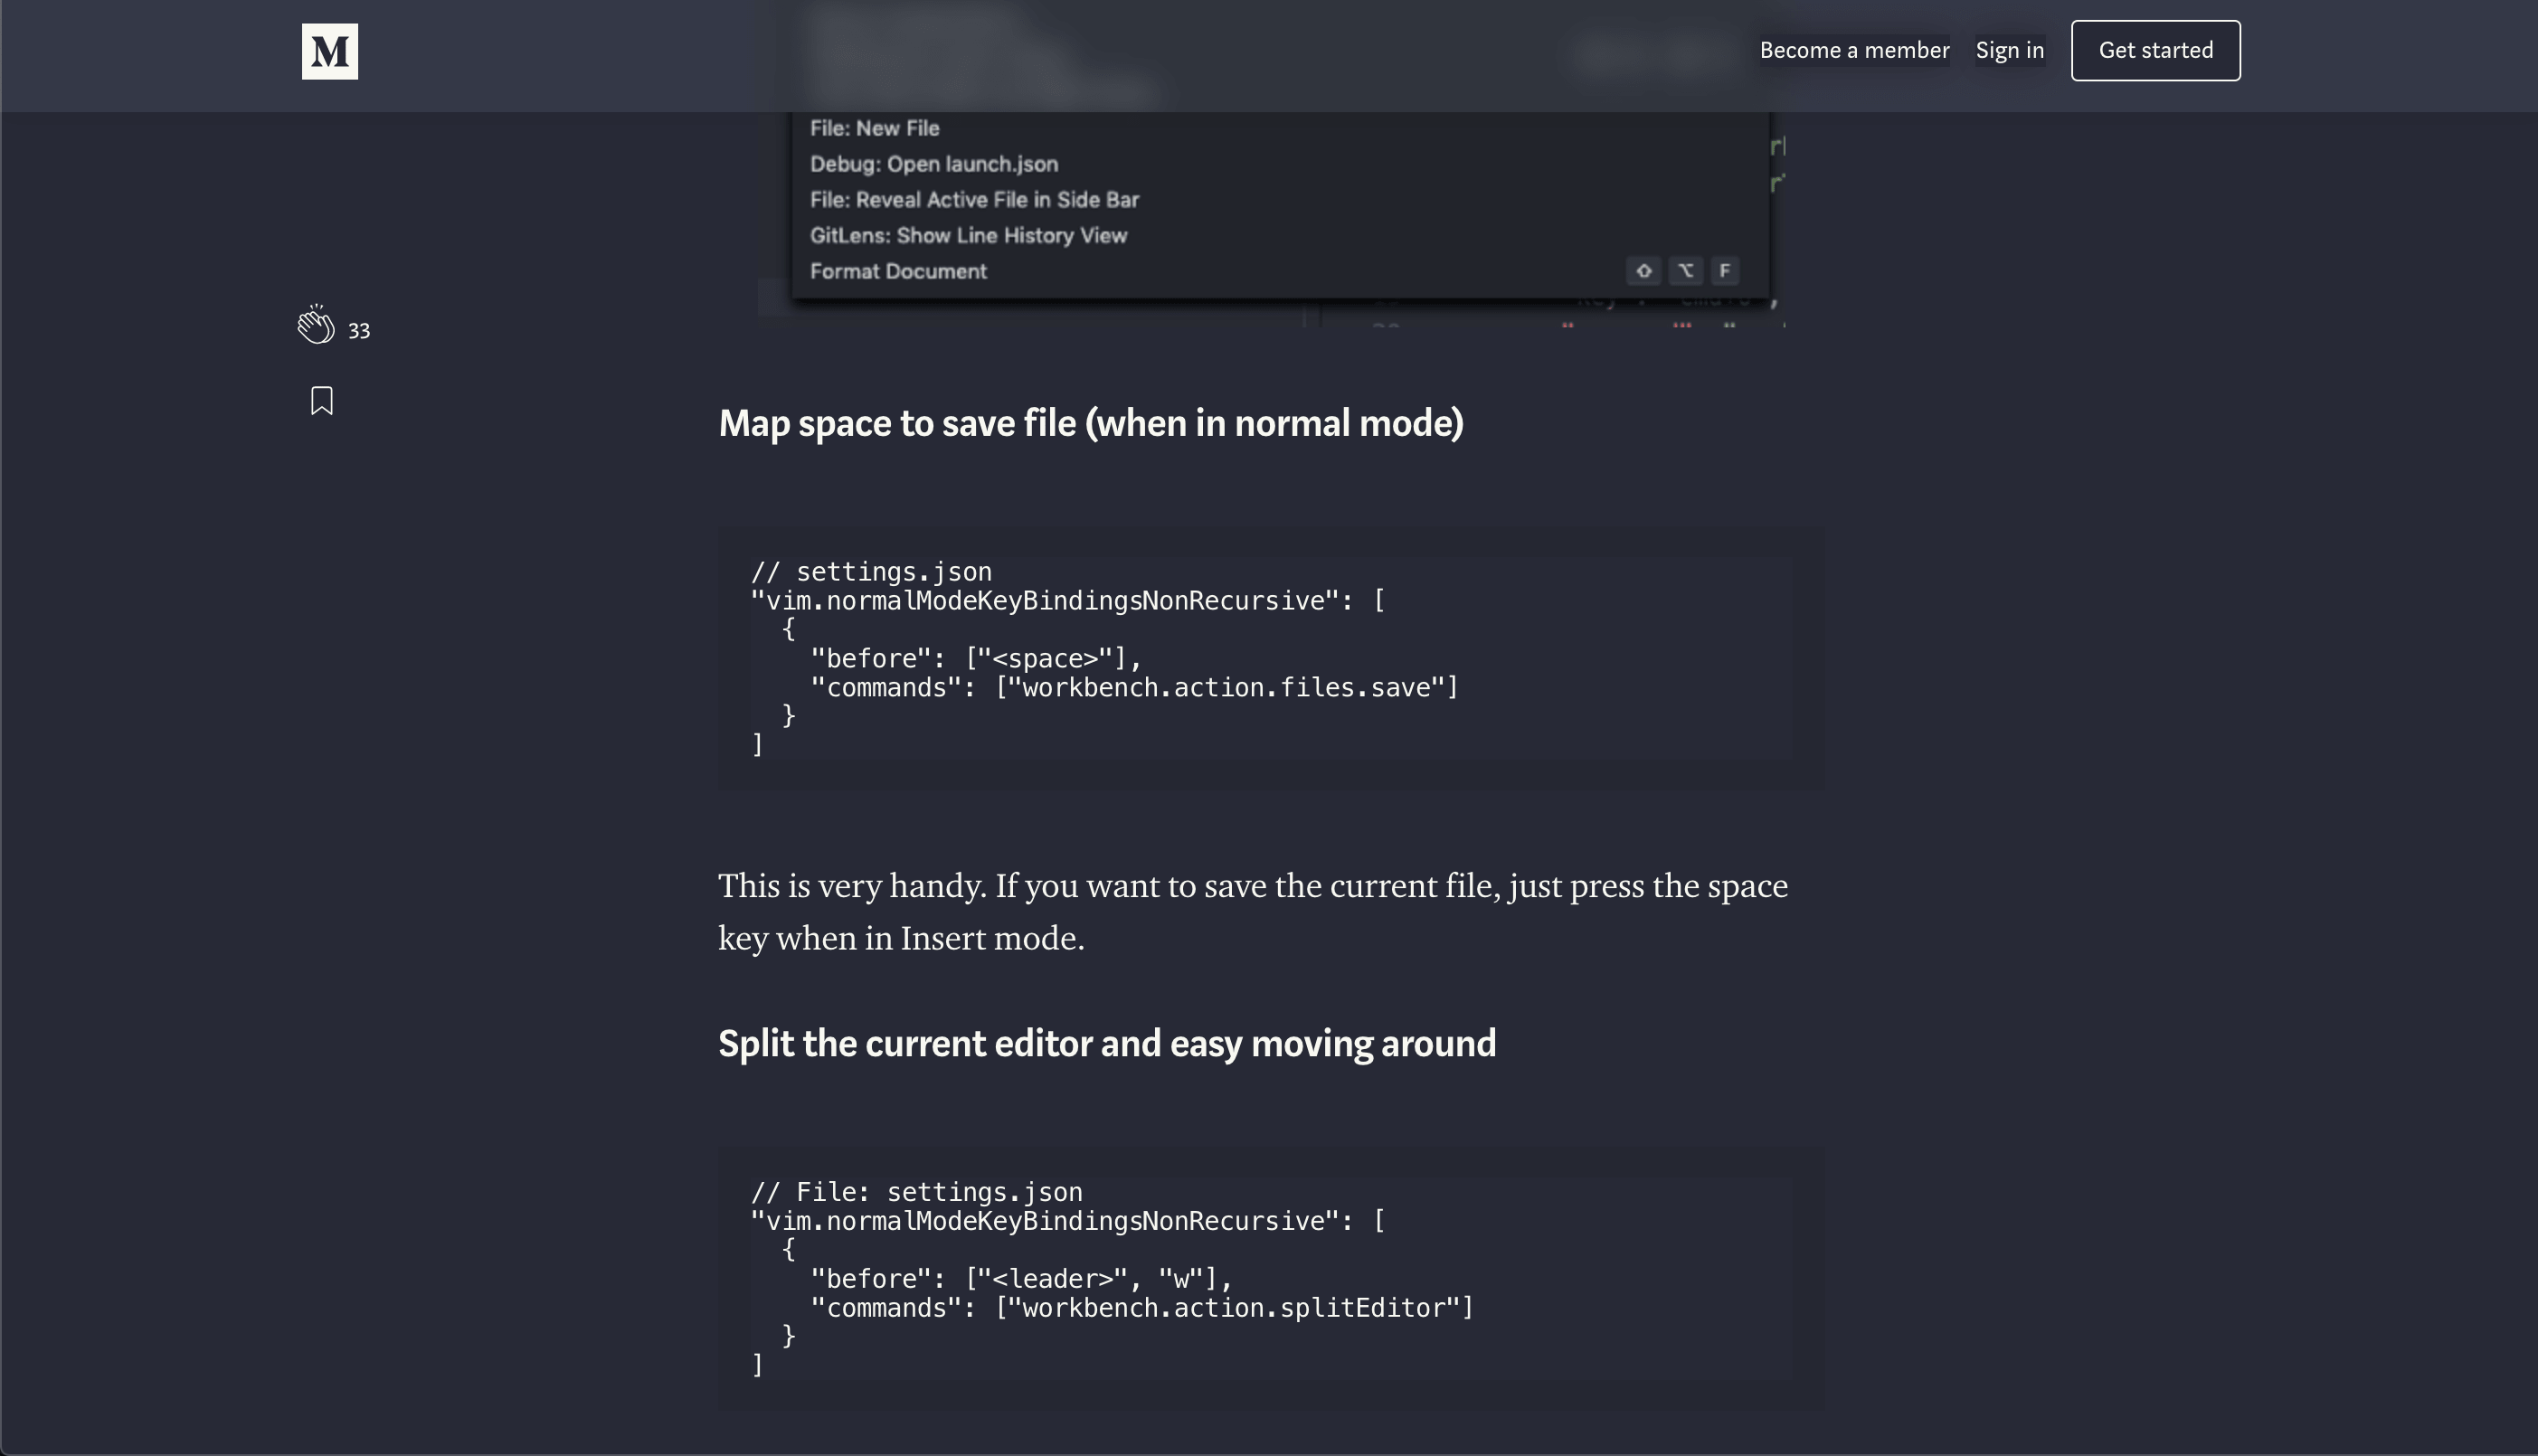Pick GitLens: Show Line History View
Screen dimensions: 2538x1456
pos(967,236)
